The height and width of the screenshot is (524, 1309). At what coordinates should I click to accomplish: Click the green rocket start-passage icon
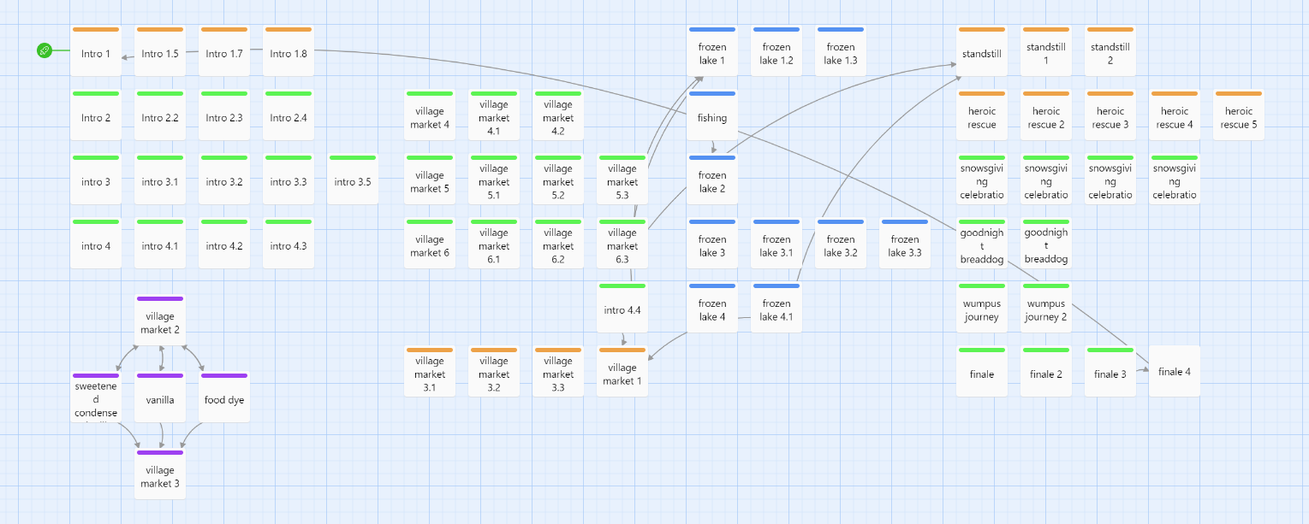45,50
